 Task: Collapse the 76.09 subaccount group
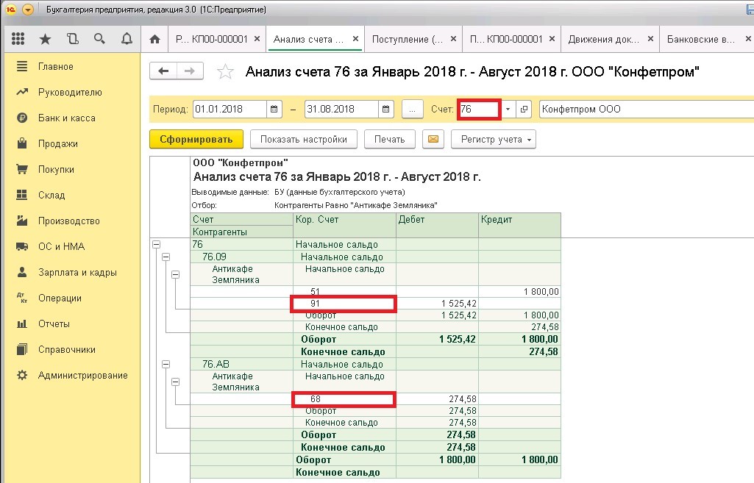(166, 257)
